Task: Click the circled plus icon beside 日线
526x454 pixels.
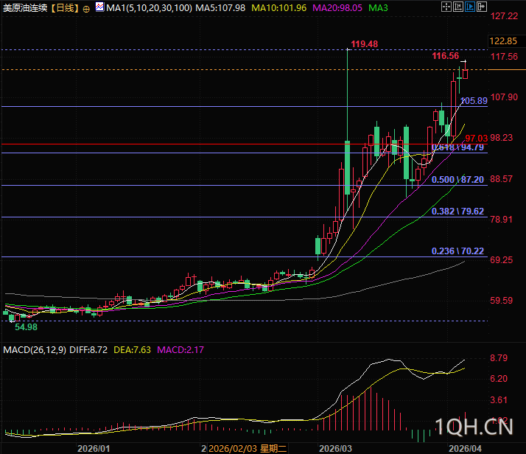Action: [86, 9]
